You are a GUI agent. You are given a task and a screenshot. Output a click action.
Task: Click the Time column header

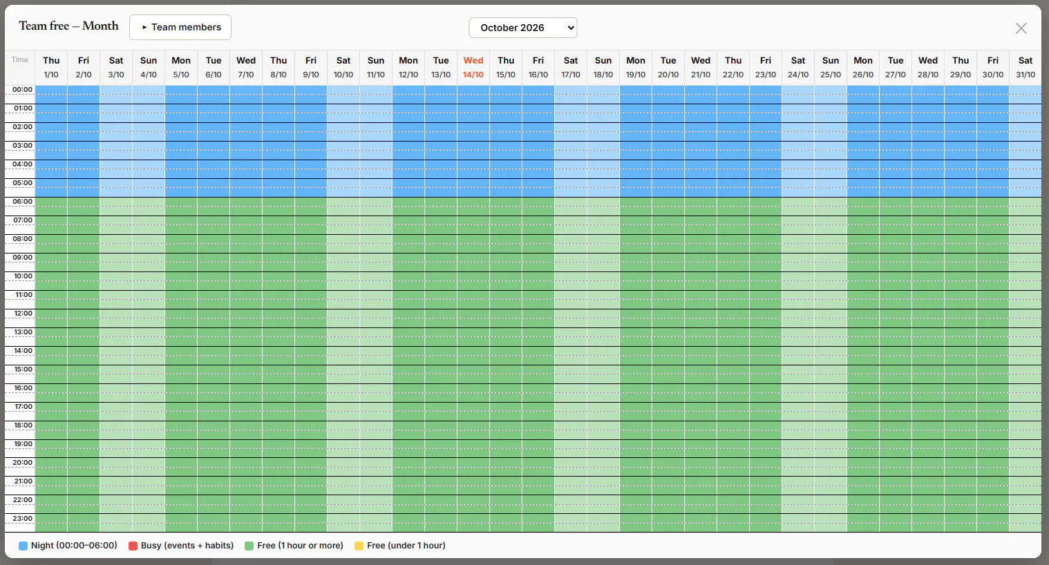tap(20, 60)
